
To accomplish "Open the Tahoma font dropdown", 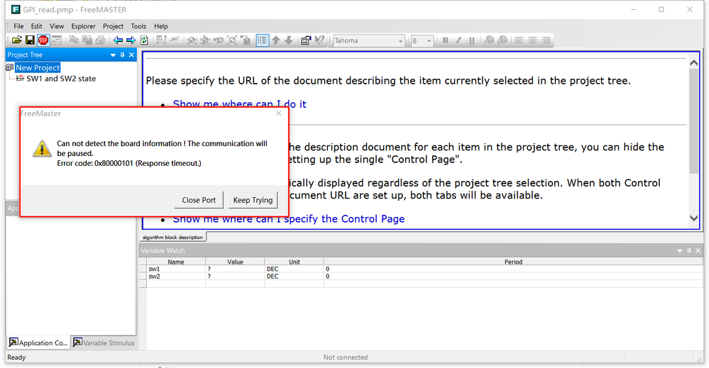I will tap(400, 41).
